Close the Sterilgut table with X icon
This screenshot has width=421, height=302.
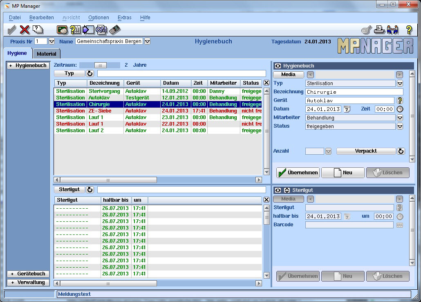[x=266, y=200]
